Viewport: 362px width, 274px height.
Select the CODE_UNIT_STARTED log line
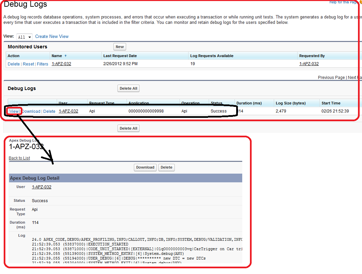pos(137,249)
